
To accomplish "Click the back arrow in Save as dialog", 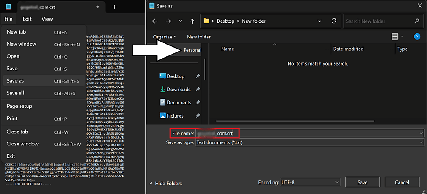I will (154, 21).
